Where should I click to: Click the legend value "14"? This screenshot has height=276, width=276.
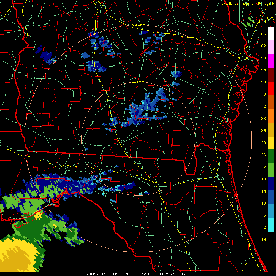(263, 191)
